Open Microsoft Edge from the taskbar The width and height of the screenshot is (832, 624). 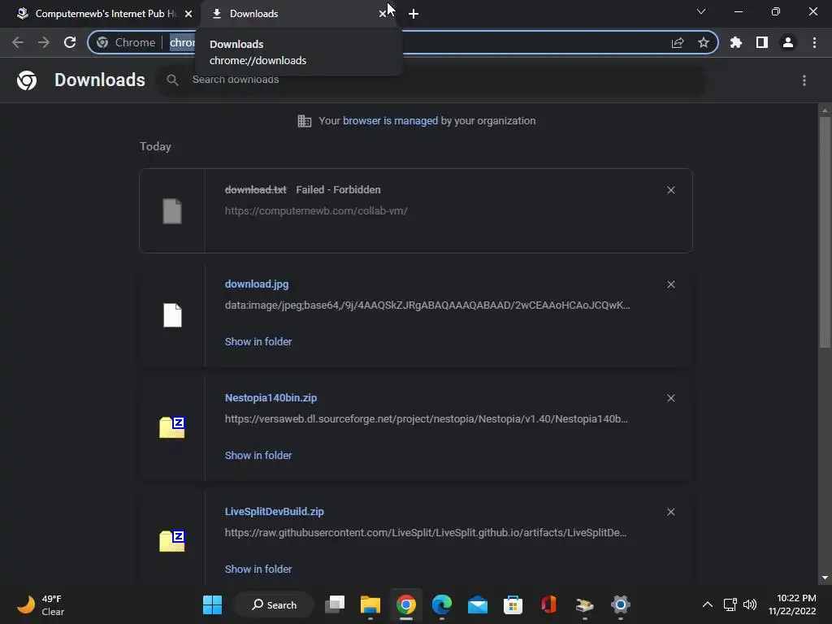click(x=441, y=604)
